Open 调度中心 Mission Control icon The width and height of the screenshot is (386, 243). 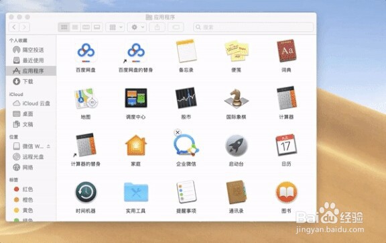[x=136, y=98]
